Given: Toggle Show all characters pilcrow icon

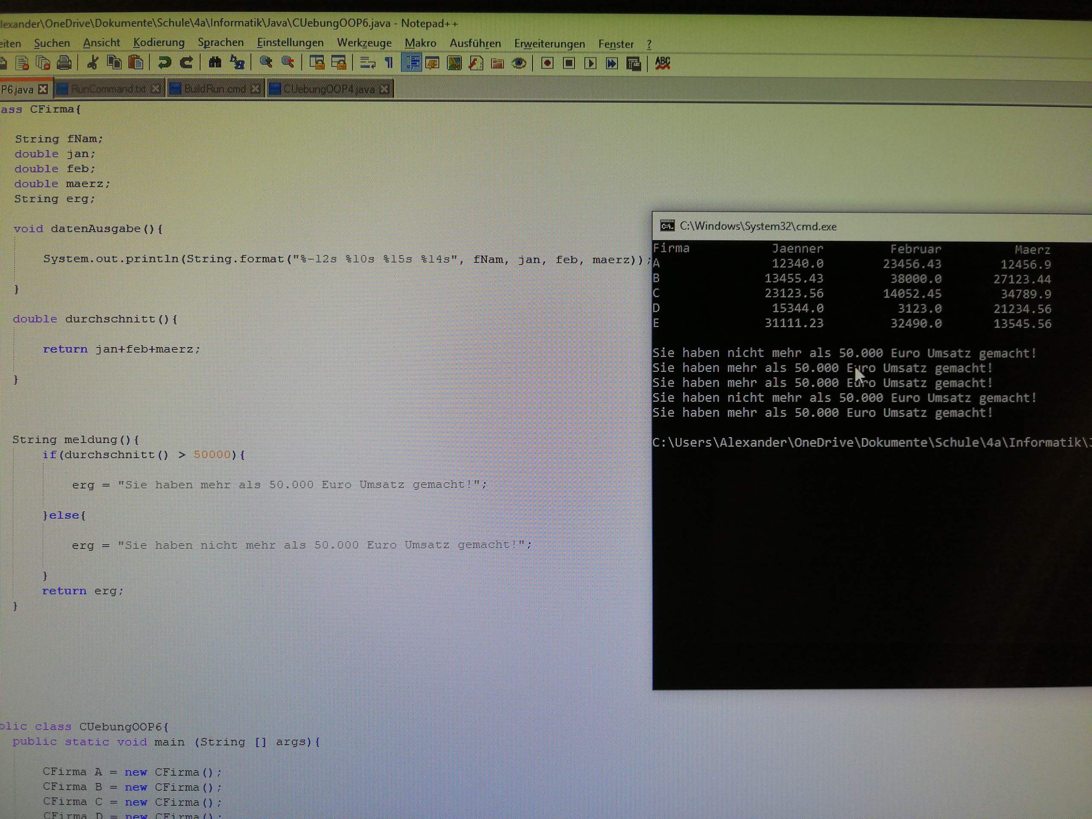Looking at the screenshot, I should 389,63.
